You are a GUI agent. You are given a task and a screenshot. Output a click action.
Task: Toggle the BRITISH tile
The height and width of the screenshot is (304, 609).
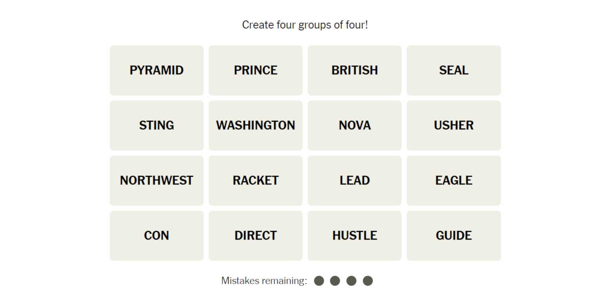tap(354, 70)
